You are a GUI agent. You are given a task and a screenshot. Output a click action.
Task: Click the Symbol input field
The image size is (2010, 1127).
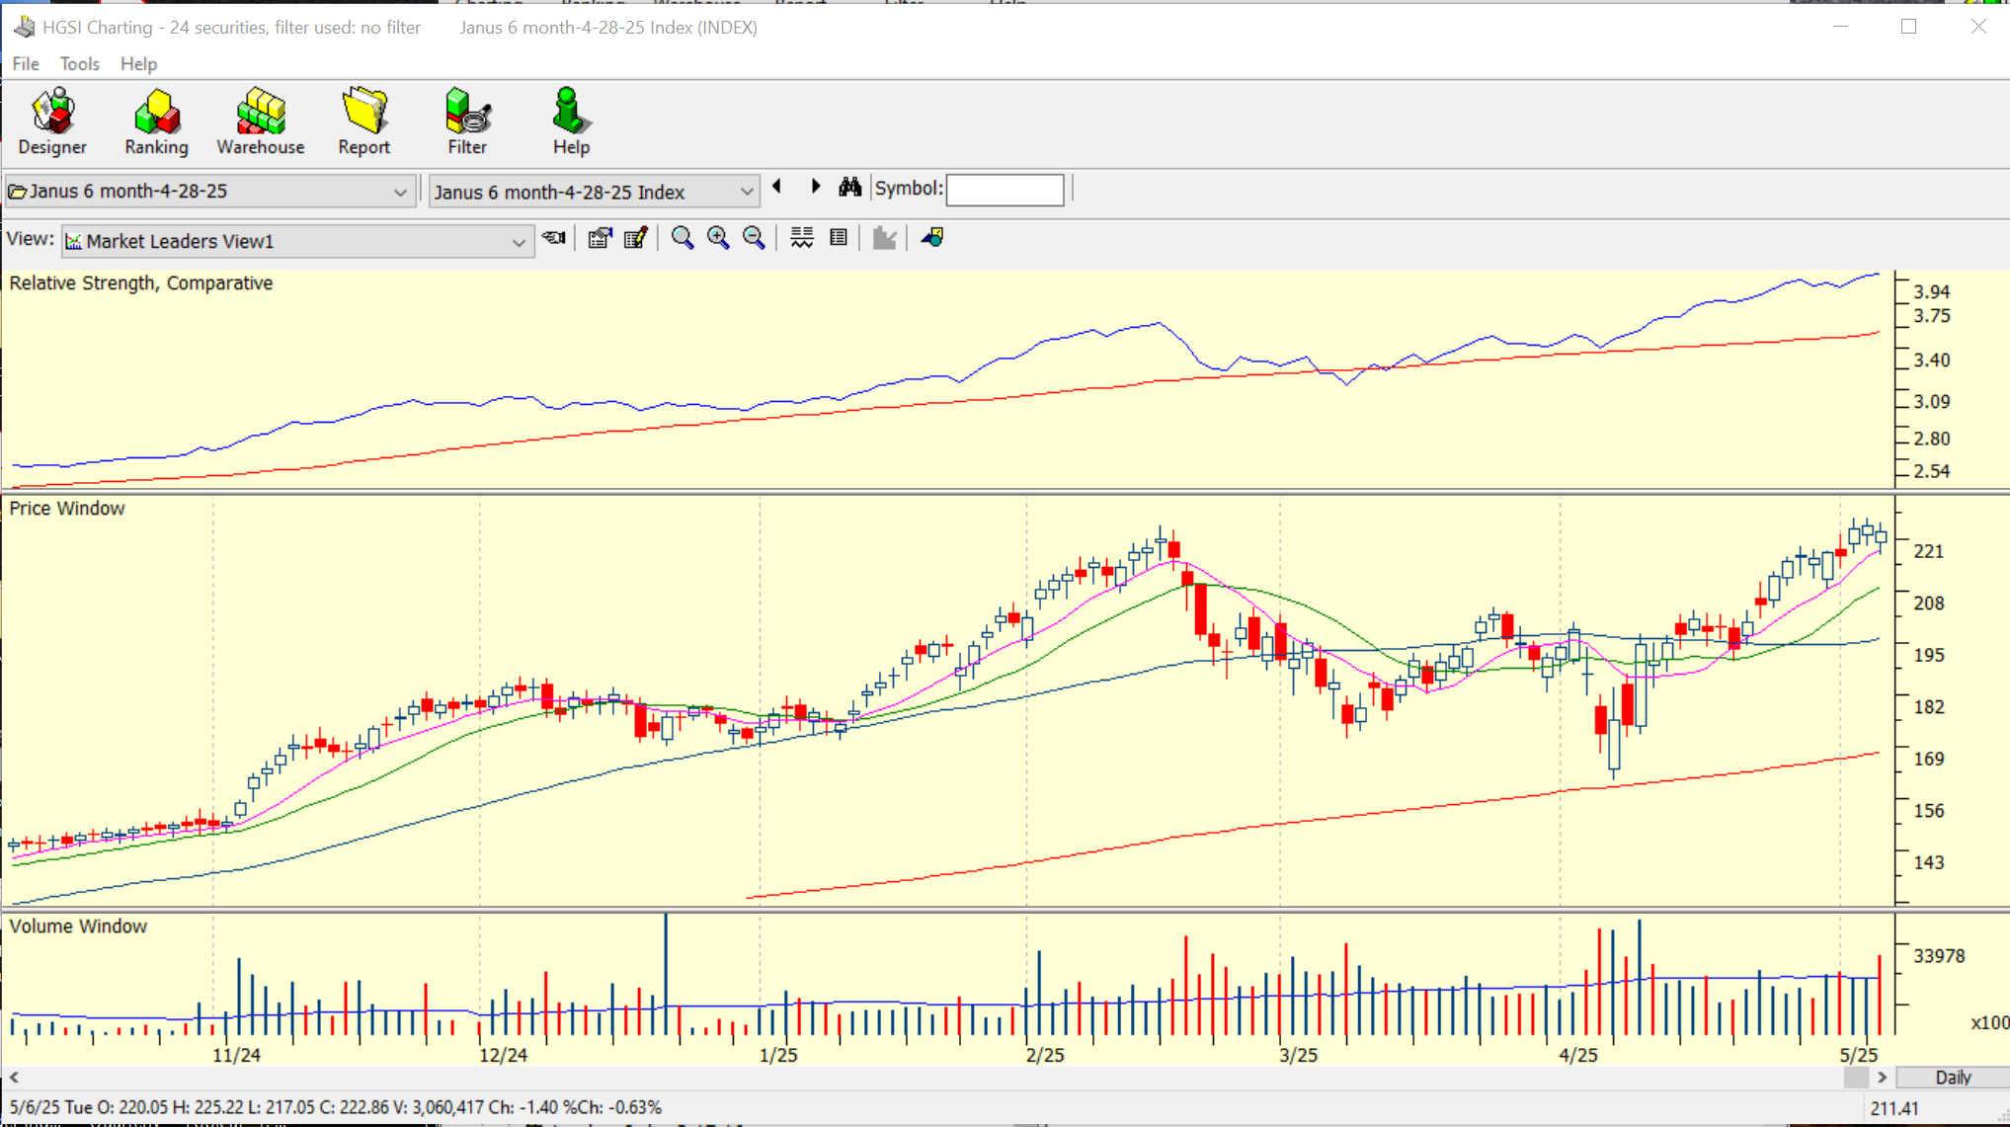tap(1005, 189)
